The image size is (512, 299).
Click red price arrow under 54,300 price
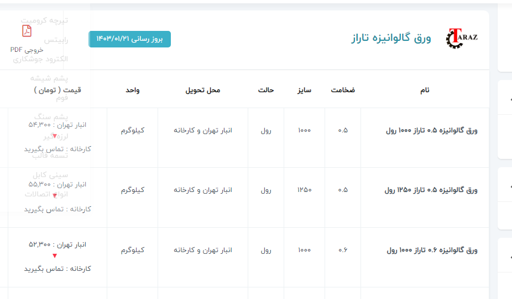coord(54,136)
